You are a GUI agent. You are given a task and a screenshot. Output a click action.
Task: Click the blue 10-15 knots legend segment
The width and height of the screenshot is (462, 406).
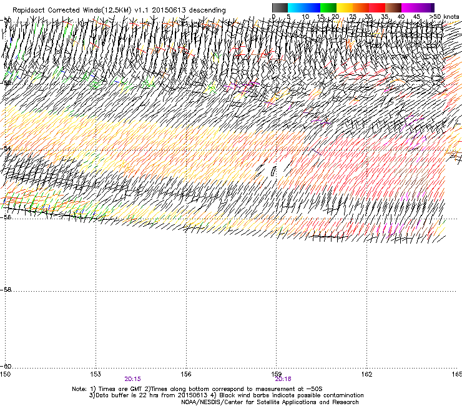pyautogui.click(x=312, y=7)
